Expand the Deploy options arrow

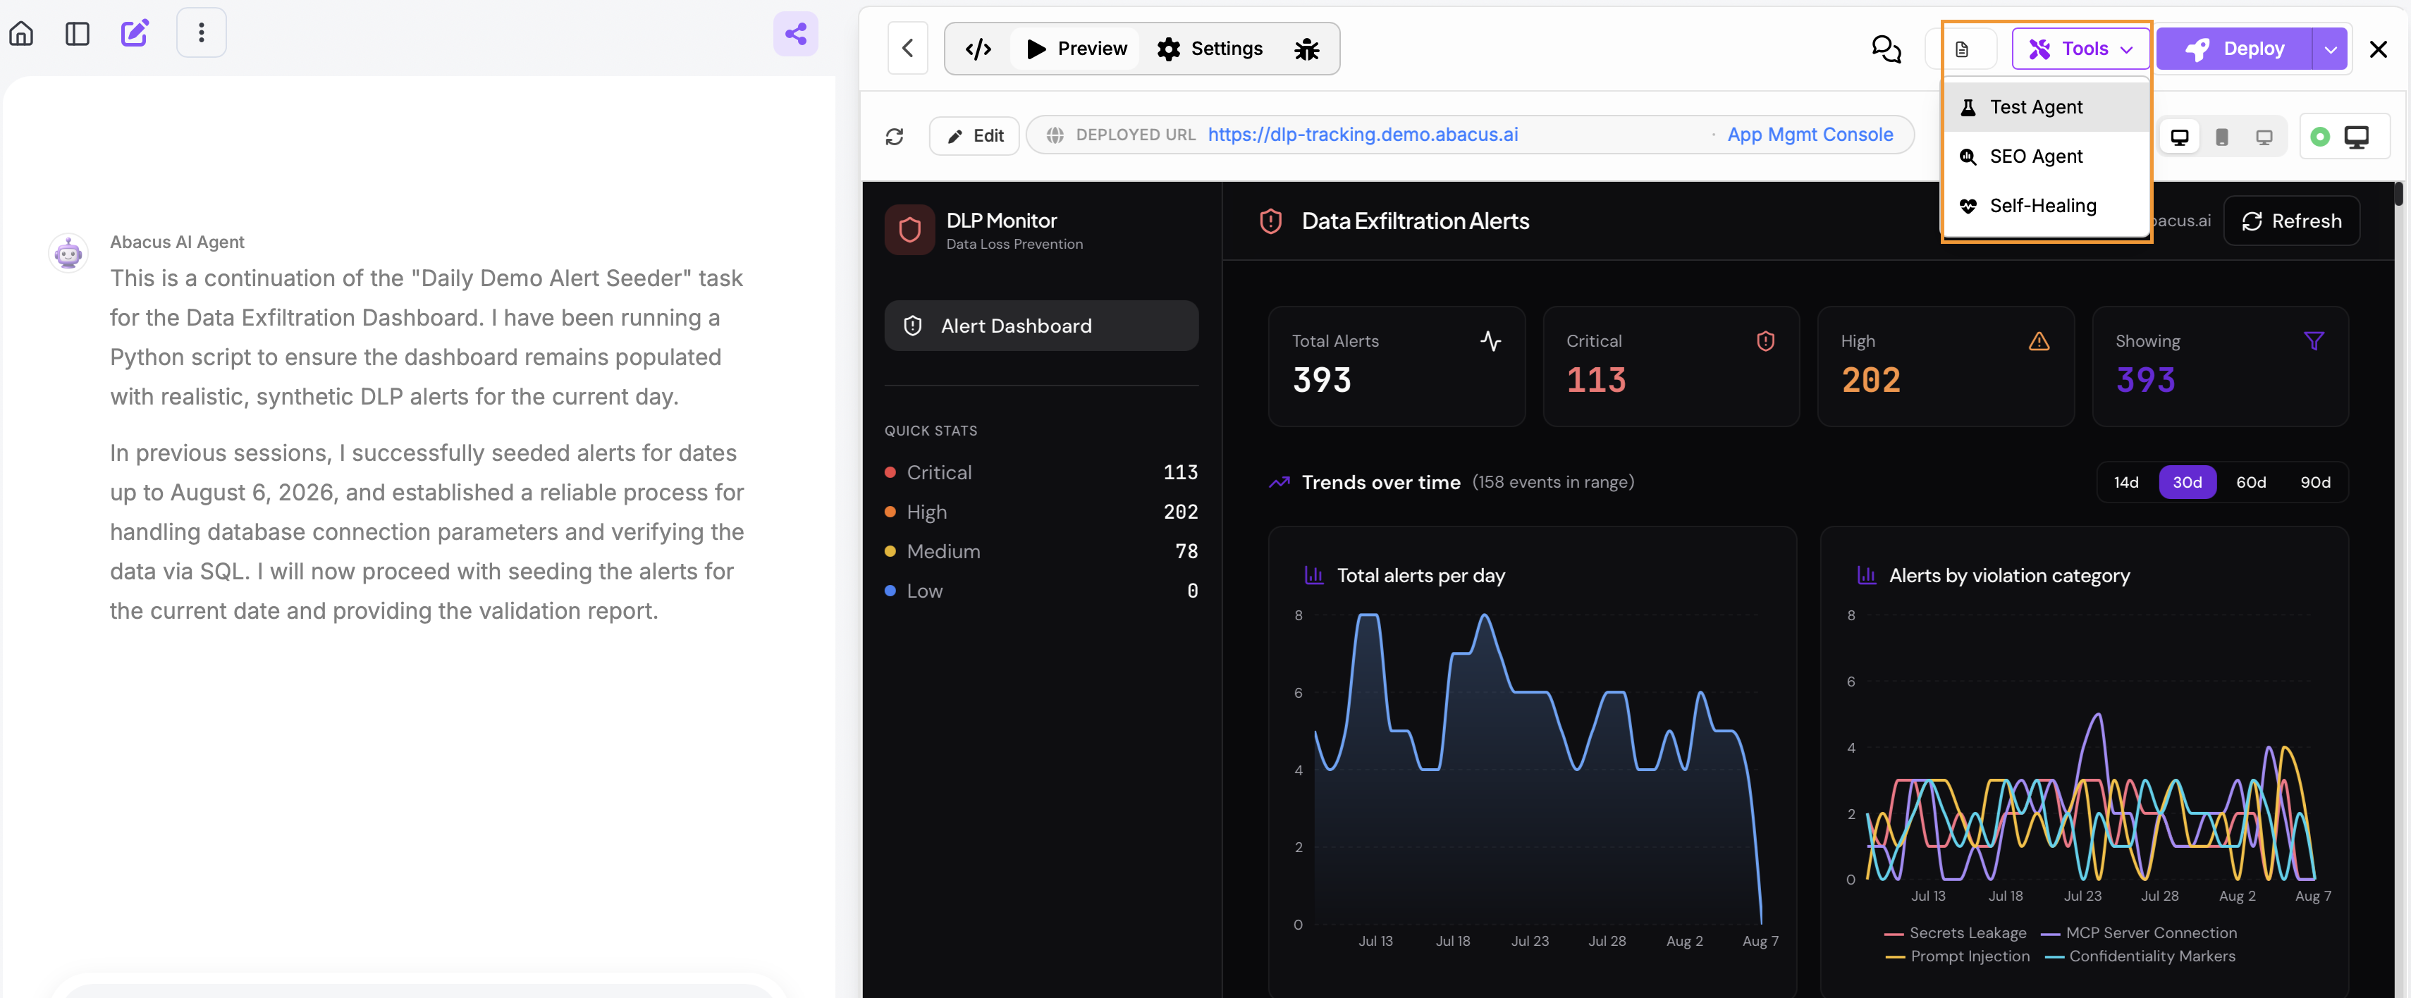(2331, 49)
